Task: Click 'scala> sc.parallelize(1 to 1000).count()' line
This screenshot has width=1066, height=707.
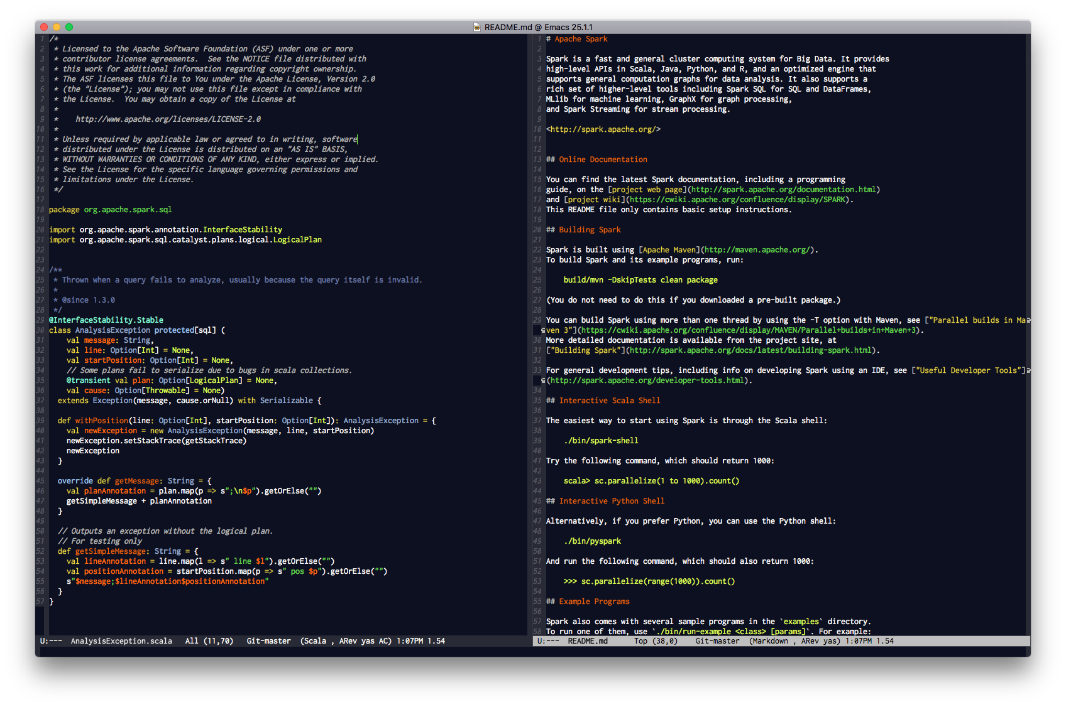Action: click(x=651, y=481)
